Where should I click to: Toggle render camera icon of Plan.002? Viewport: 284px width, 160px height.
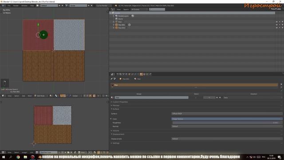(282, 28)
